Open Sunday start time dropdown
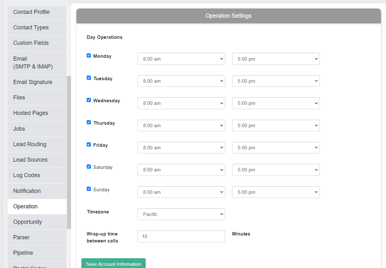Image resolution: width=386 pixels, height=268 pixels. pyautogui.click(x=181, y=192)
